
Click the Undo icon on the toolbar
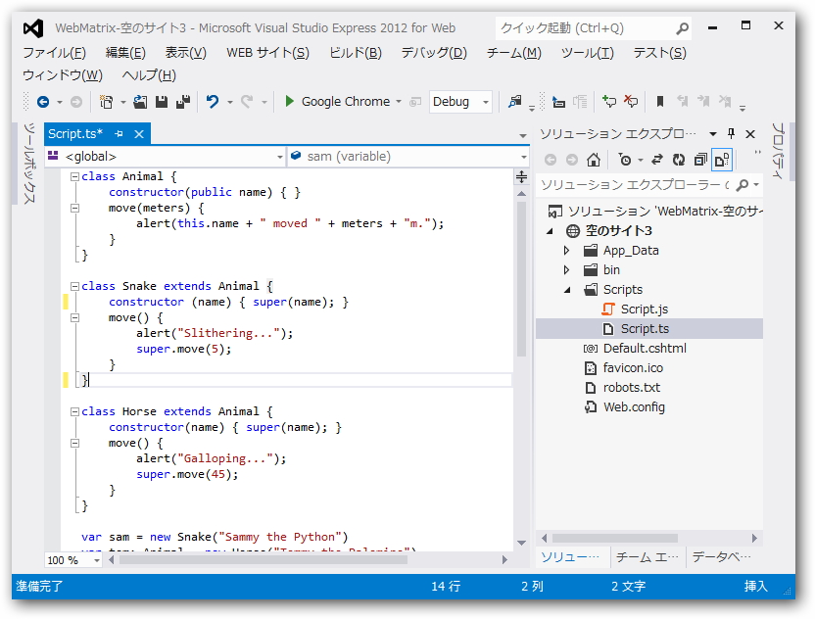(213, 102)
